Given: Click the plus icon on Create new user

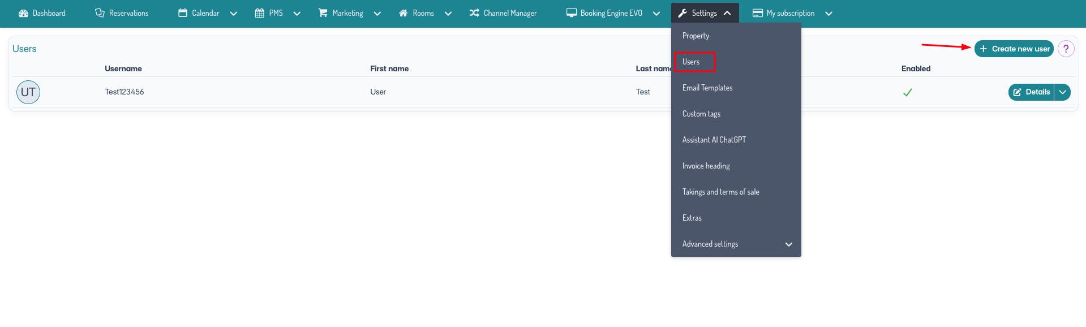Looking at the screenshot, I should (984, 49).
